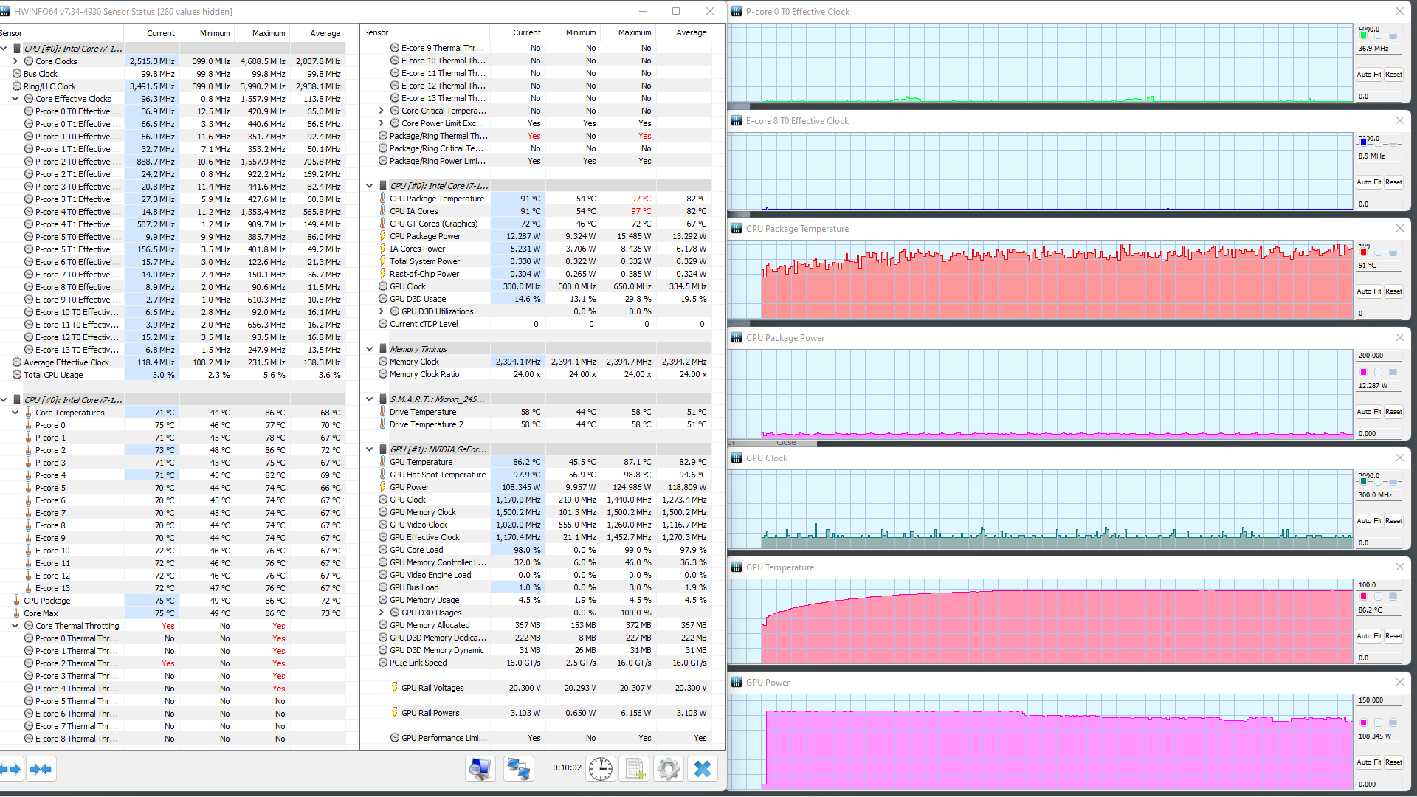Viewport: 1417px width, 797px height.
Task: Click the green color swatch in P-core 0 graph
Action: 1363,35
